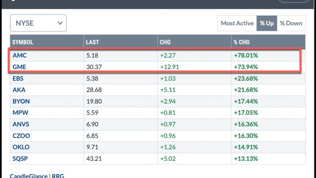This screenshot has height=178, width=316.
Task: Click AMC change value +2.27
Action: (168, 55)
